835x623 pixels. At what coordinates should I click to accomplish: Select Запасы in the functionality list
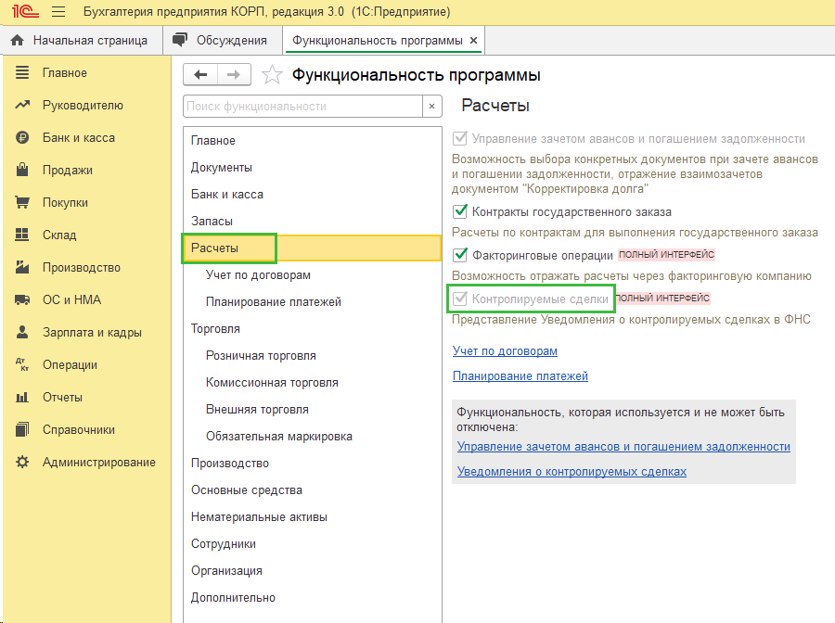(x=312, y=222)
